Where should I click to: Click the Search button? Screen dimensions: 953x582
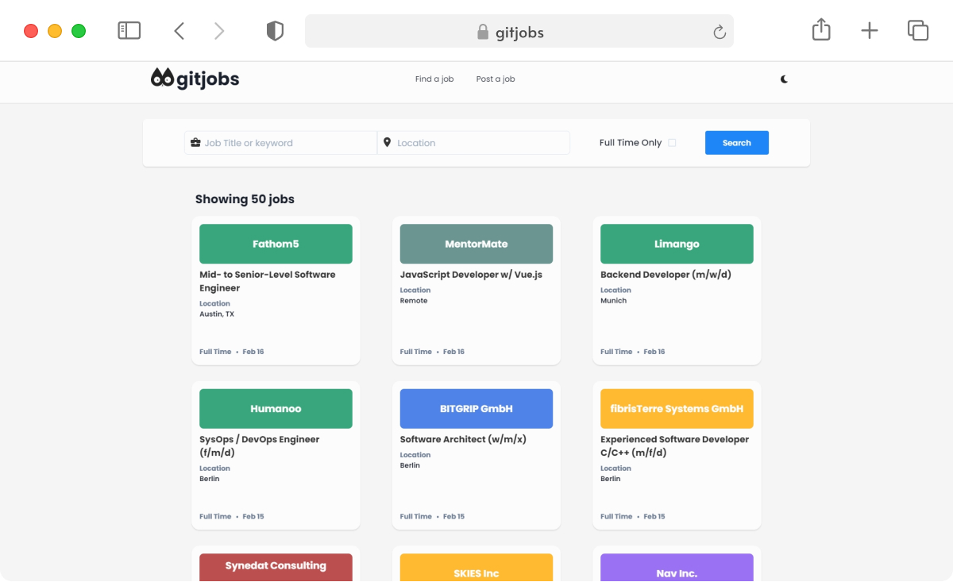coord(736,142)
